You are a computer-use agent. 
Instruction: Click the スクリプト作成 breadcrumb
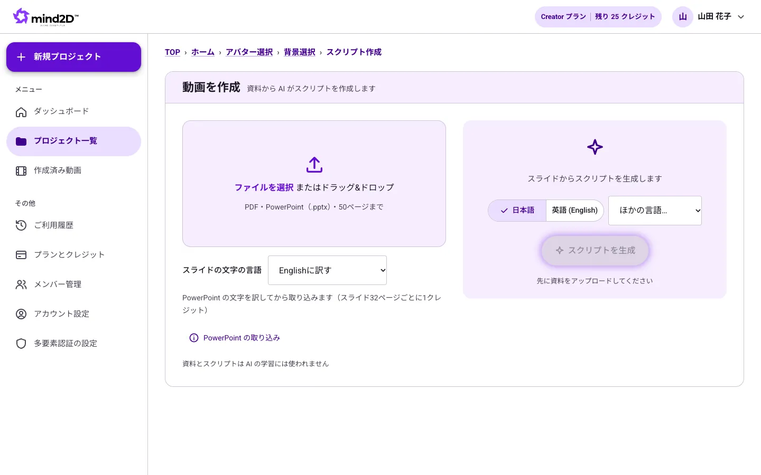click(x=354, y=52)
